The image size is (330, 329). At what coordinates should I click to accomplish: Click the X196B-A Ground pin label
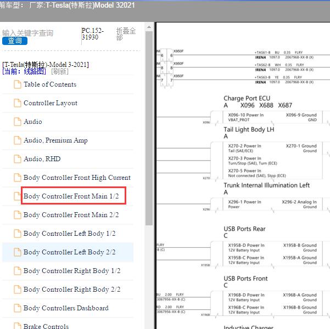300,295
